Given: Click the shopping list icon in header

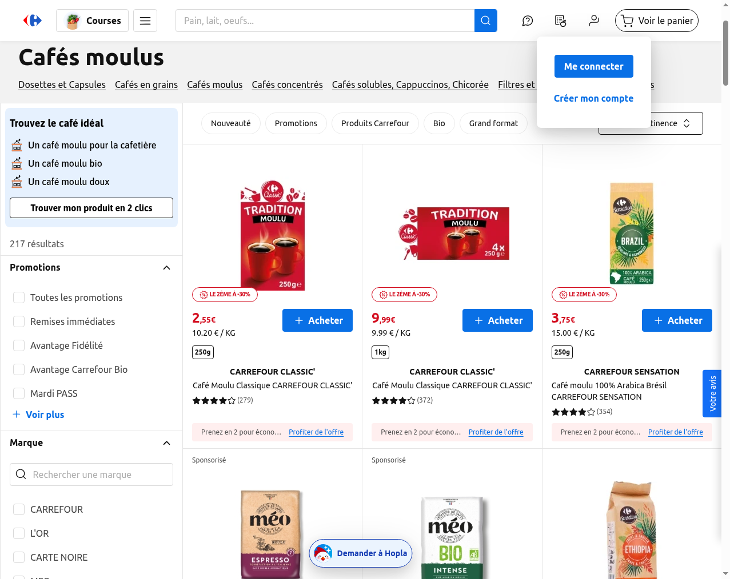Looking at the screenshot, I should click(561, 21).
